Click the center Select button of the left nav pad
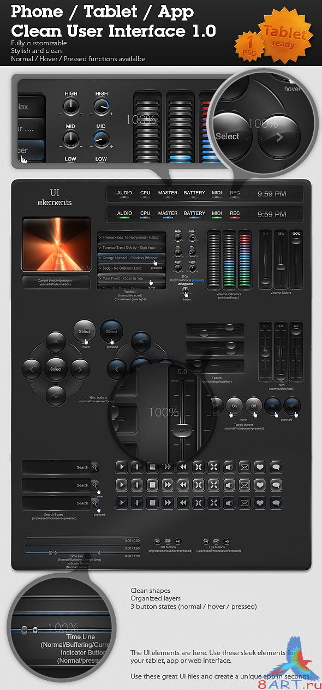The image size is (322, 690). coord(56,369)
